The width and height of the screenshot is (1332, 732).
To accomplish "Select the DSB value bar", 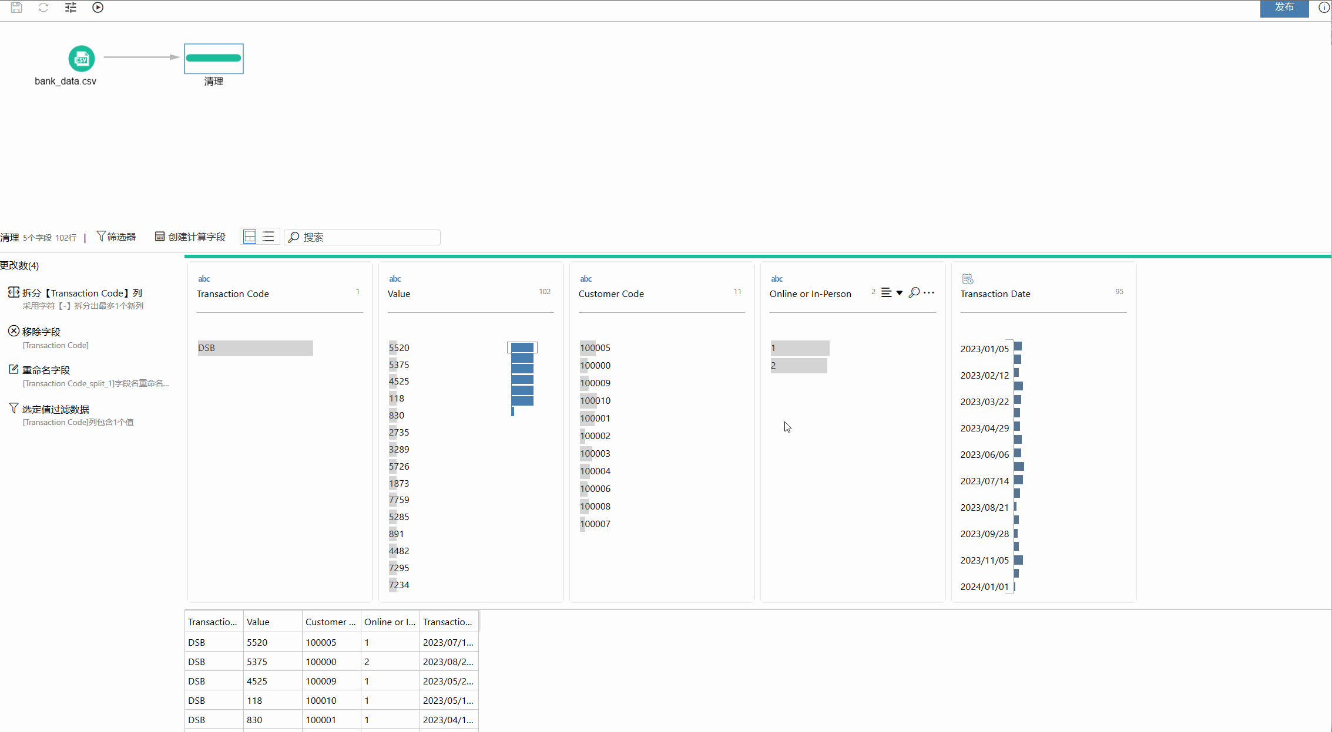I will (x=255, y=348).
